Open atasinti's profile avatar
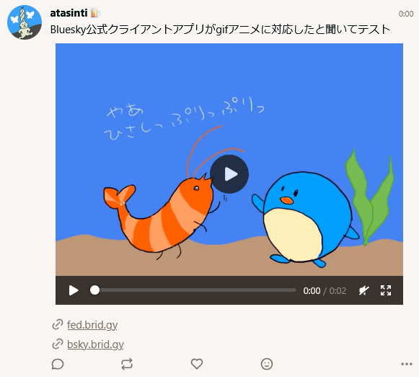This screenshot has height=377, width=419. [25, 22]
